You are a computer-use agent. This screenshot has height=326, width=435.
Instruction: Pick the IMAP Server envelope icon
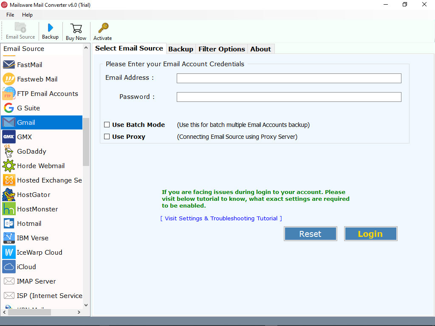pos(9,281)
